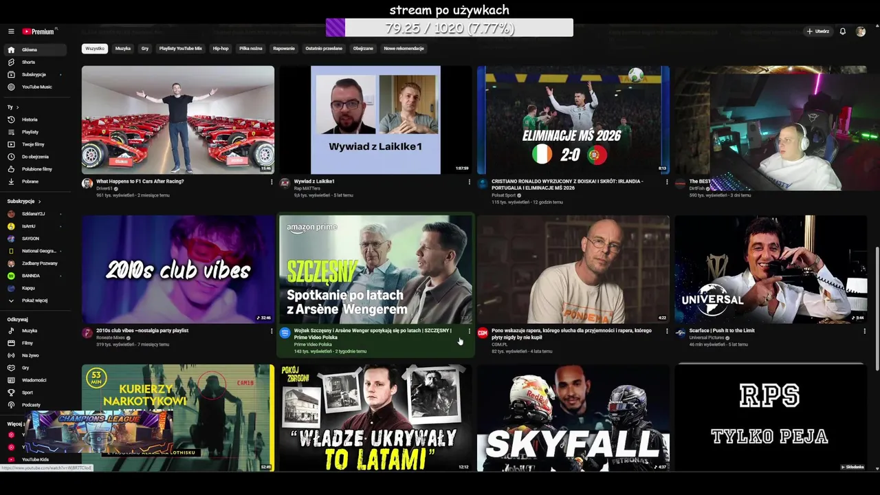Expand Subskrypcje section header
880x495 pixels.
click(x=24, y=201)
